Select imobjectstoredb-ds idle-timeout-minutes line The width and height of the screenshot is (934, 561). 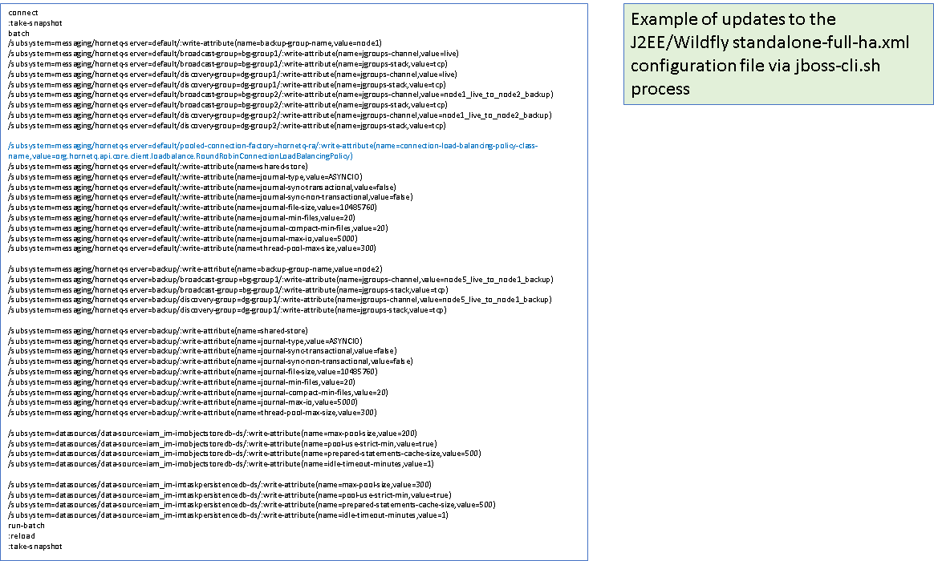pyautogui.click(x=221, y=464)
